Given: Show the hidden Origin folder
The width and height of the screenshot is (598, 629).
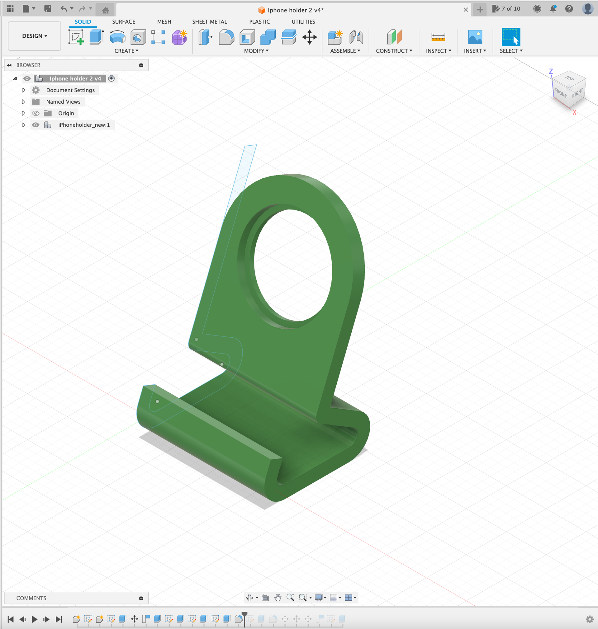Looking at the screenshot, I should point(36,113).
